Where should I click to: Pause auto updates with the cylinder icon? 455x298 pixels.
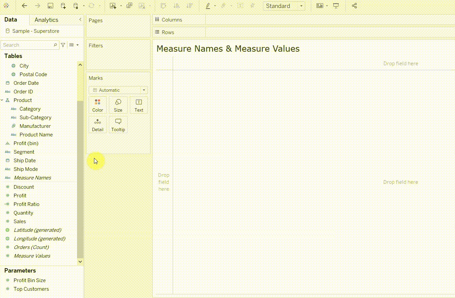76,6
